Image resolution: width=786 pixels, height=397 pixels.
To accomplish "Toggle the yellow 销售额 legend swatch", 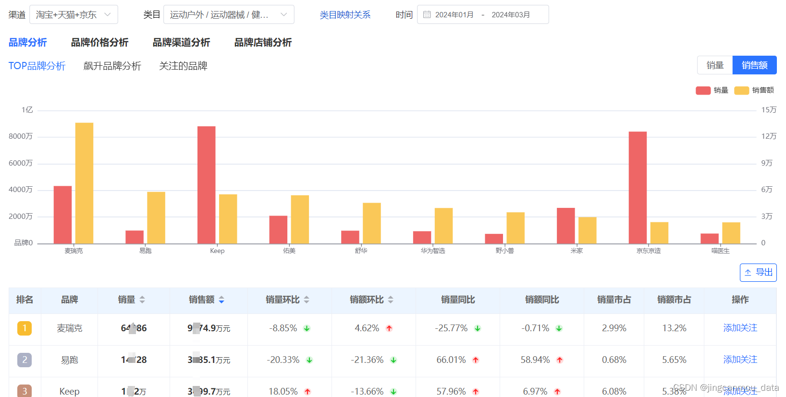I will [741, 90].
